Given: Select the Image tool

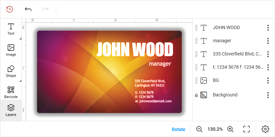Looking at the screenshot, I should (x=11, y=50).
